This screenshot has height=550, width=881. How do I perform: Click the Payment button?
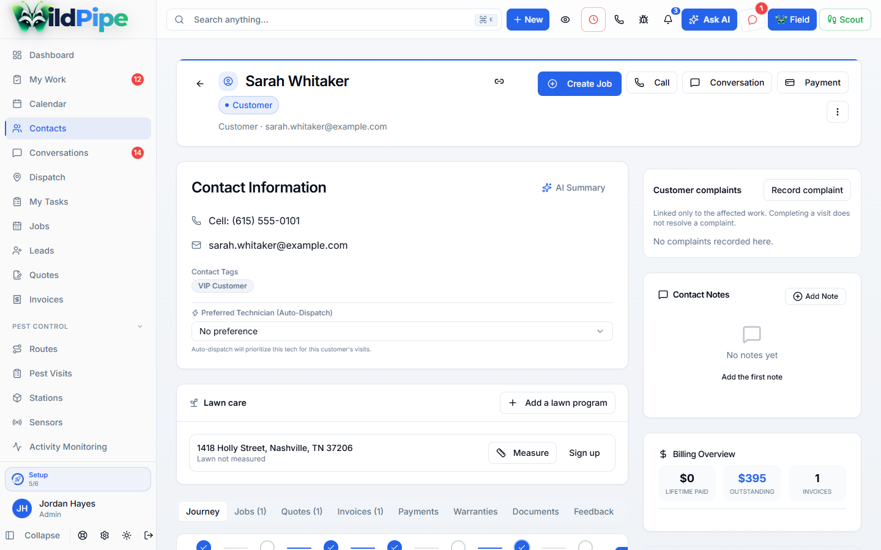pos(812,82)
